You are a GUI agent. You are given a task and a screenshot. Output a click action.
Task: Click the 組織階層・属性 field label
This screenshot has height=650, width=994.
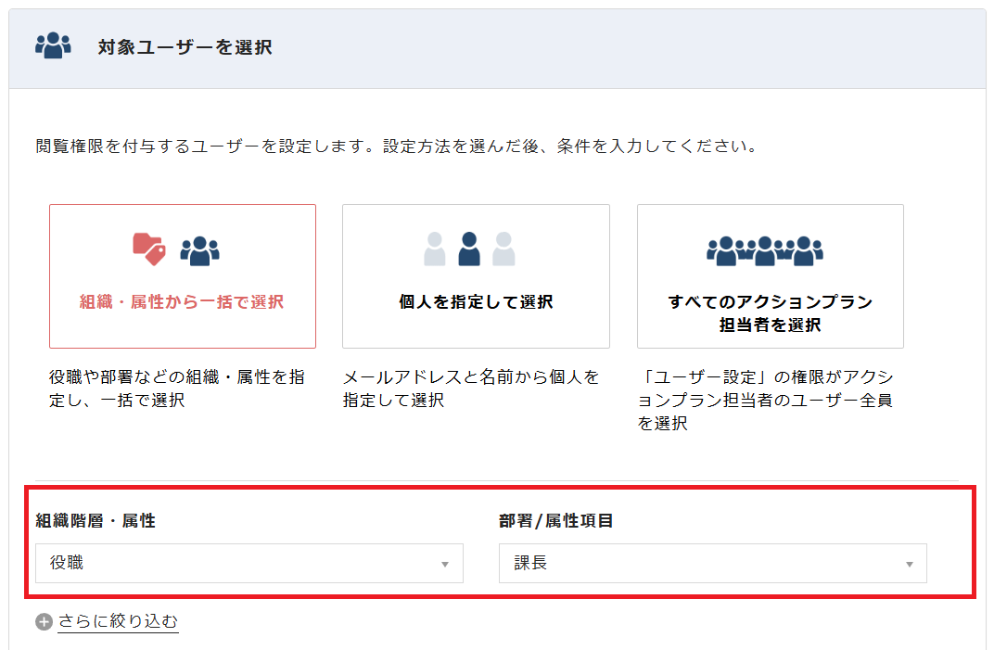tap(96, 521)
